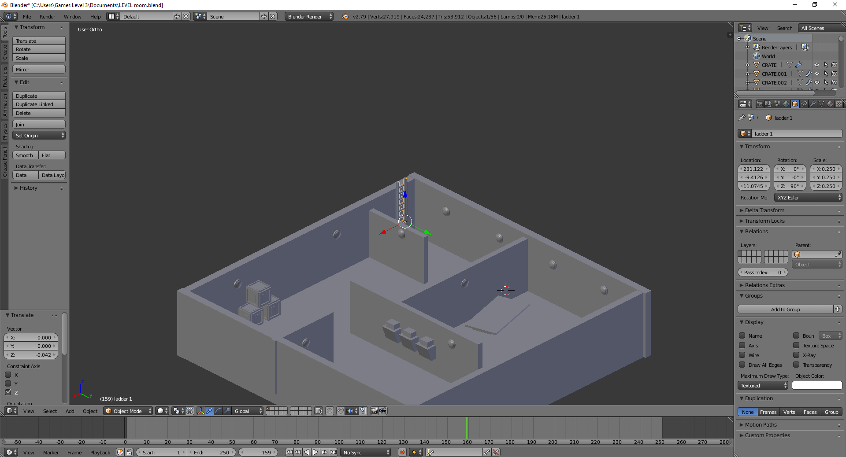
Task: Open the Render properties camera tab
Action: click(x=760, y=104)
